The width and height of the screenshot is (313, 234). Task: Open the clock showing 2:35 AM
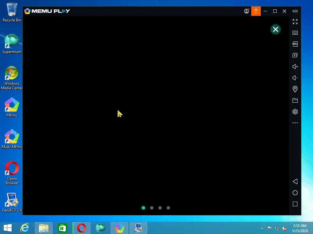[300, 228]
